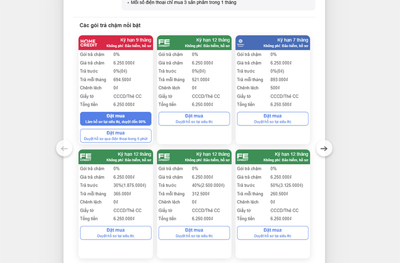
Task: Click the 6.250.500₫ total amount value
Action: (x=281, y=104)
